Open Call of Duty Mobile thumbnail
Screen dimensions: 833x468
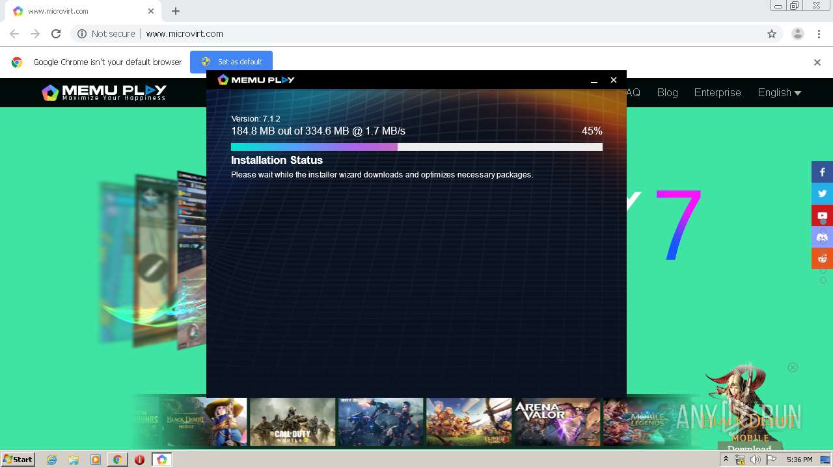[292, 422]
